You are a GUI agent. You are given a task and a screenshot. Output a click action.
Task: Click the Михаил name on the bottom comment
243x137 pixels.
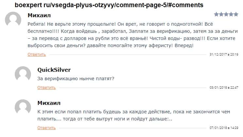pos(49,103)
